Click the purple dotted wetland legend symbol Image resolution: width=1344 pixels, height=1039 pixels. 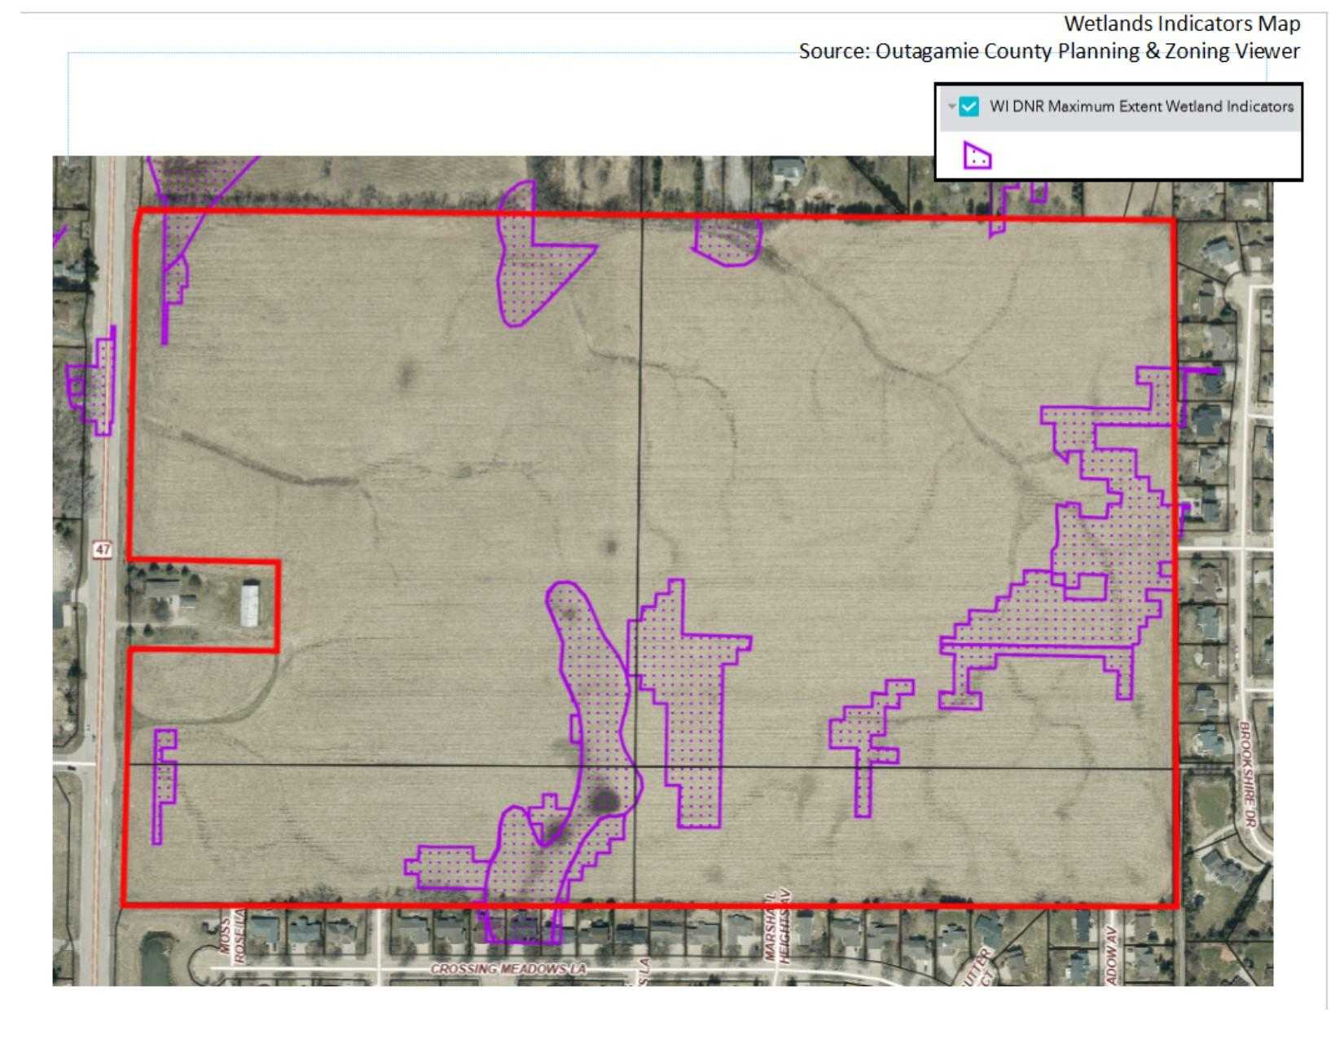tap(977, 155)
